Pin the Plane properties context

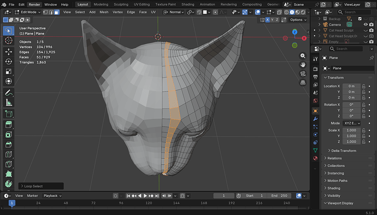(372, 58)
